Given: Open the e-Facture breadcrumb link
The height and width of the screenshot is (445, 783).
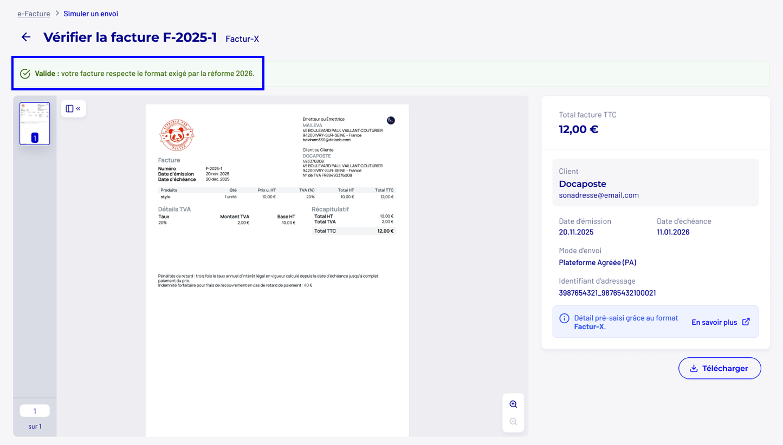Looking at the screenshot, I should [34, 14].
